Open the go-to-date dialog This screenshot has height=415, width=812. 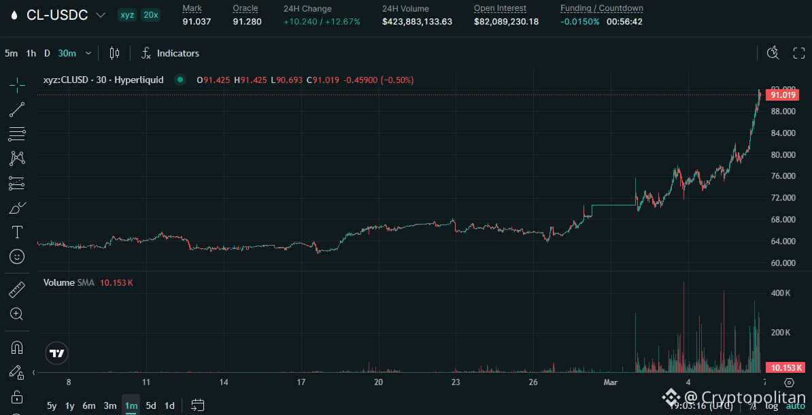pyautogui.click(x=197, y=404)
